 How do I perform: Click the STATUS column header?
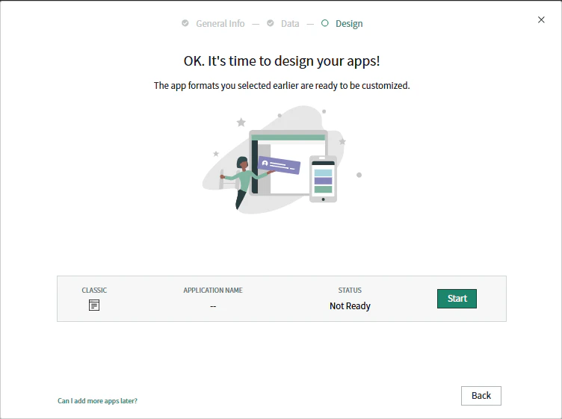coord(350,290)
